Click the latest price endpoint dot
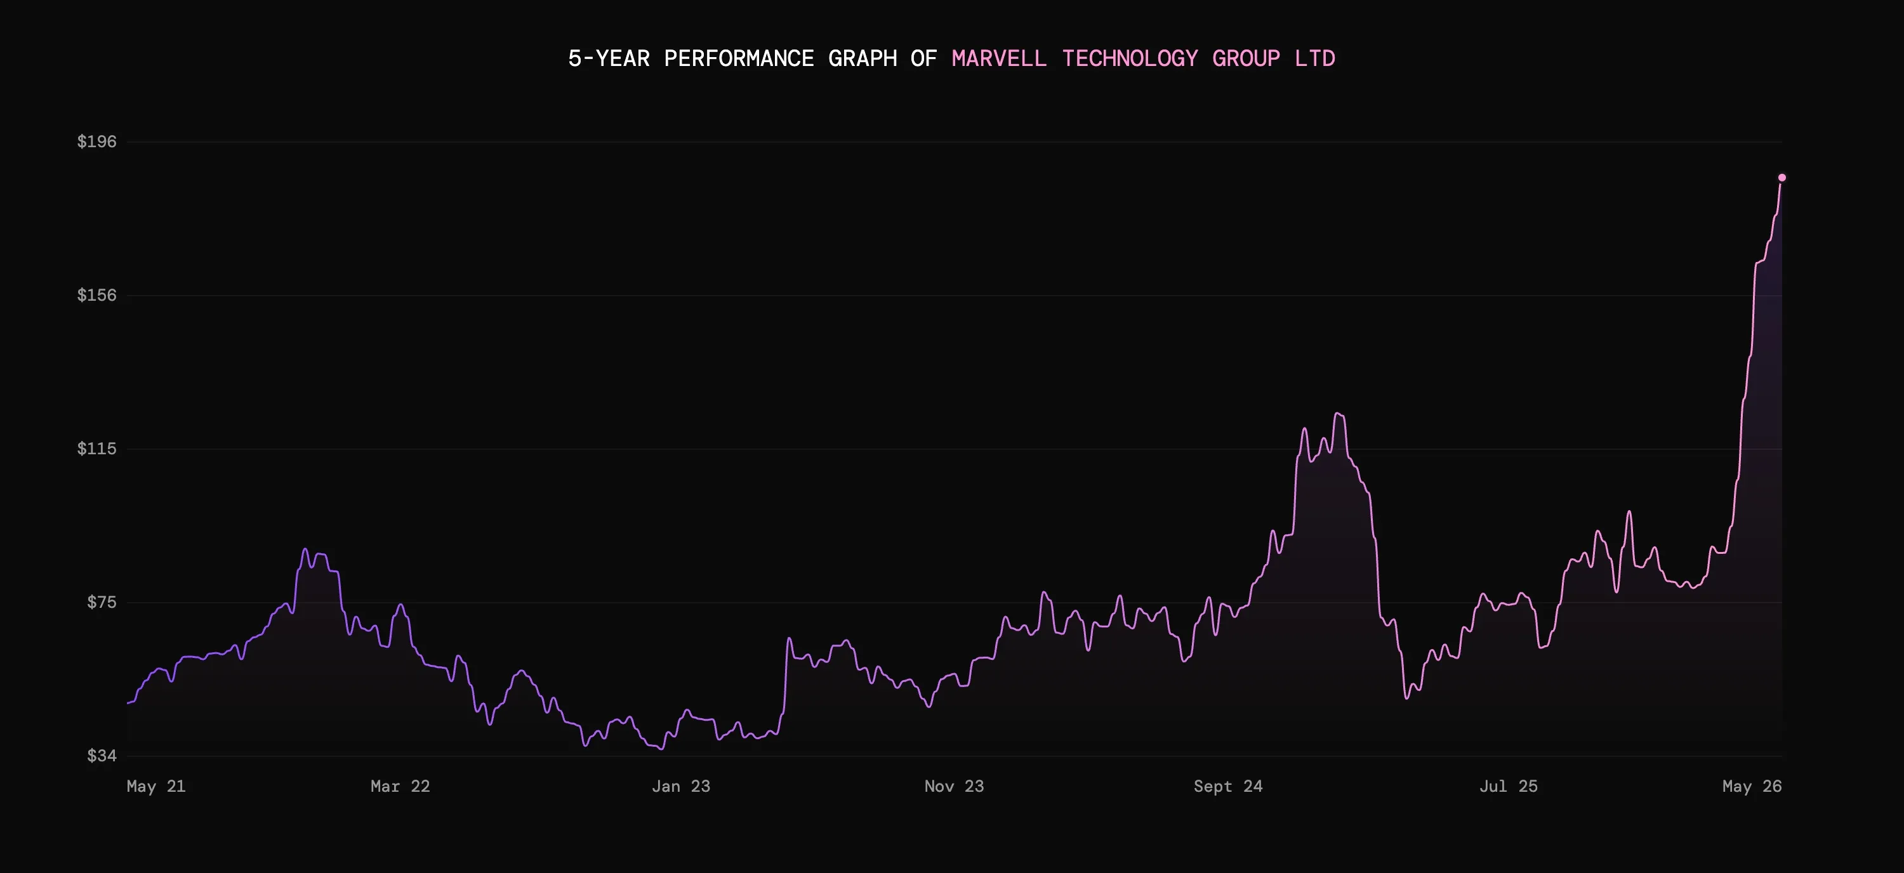This screenshot has width=1904, height=873. tap(1782, 177)
